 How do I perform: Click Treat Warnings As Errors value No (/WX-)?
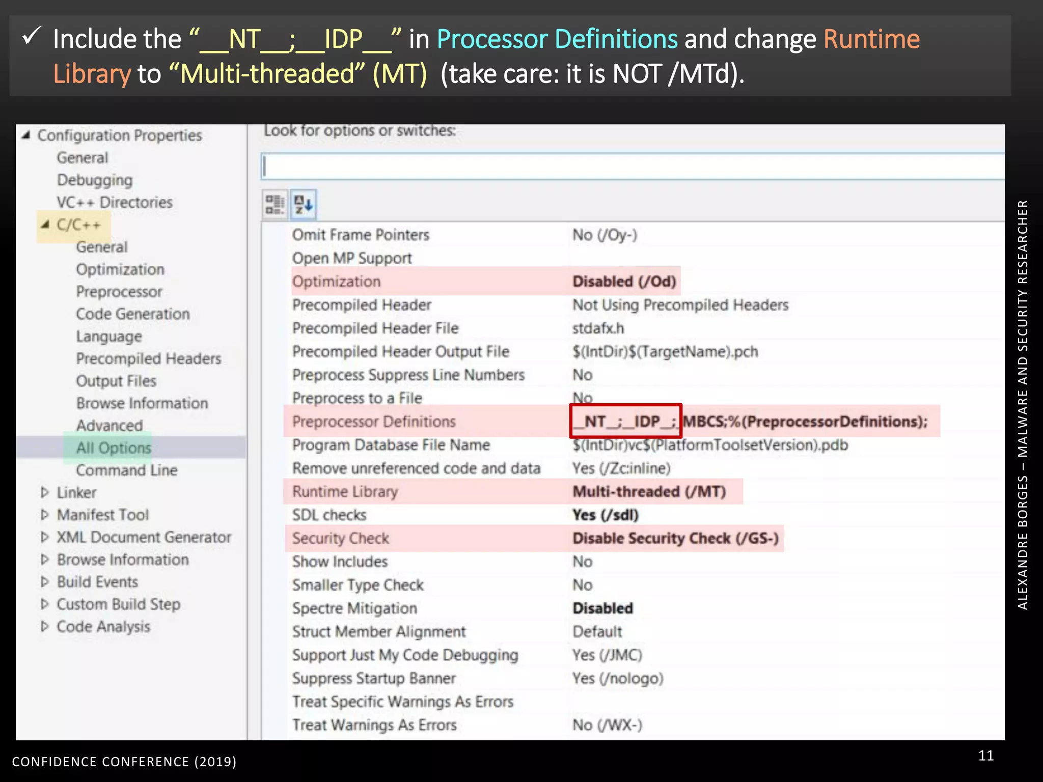[x=607, y=725]
